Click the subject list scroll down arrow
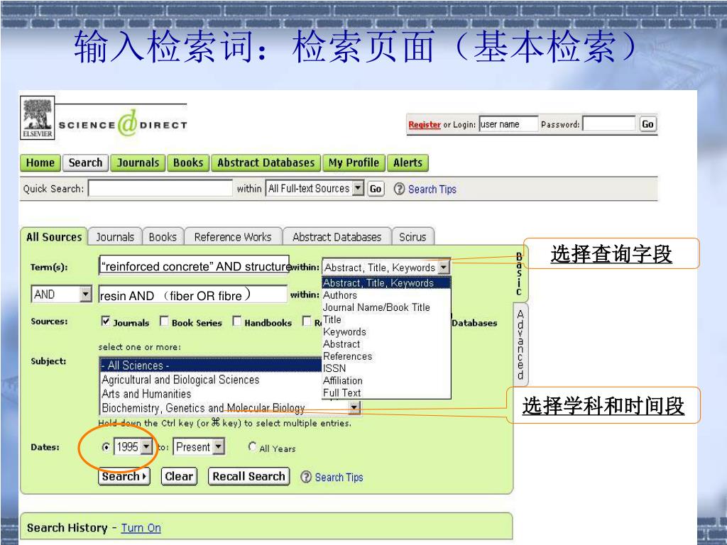This screenshot has height=545, width=727. point(354,407)
